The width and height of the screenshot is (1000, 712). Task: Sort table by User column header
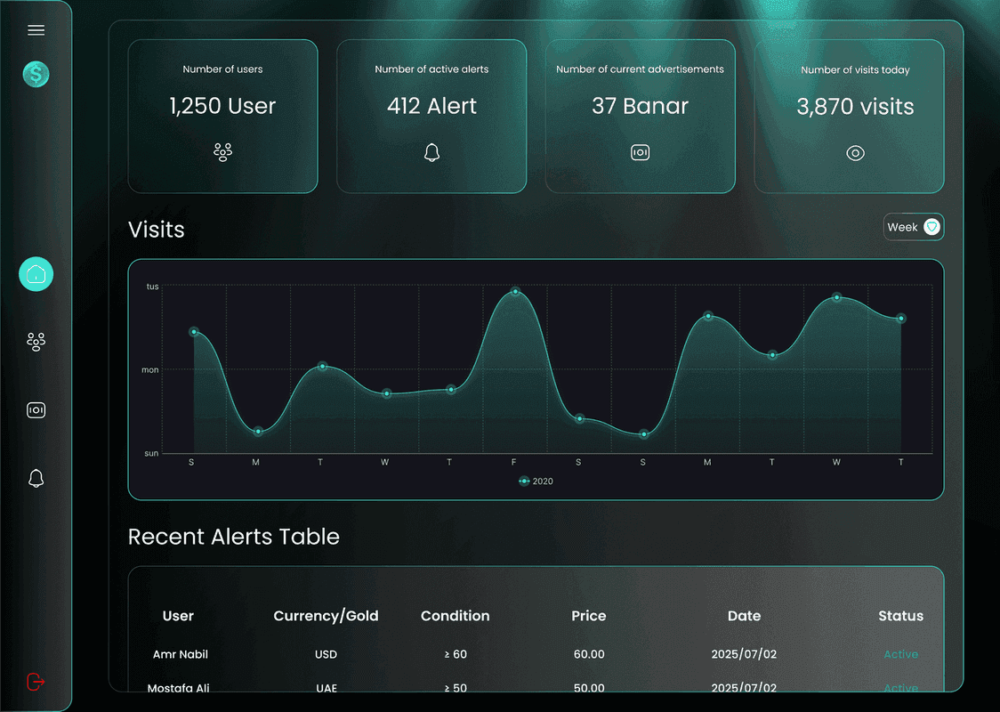coord(178,616)
